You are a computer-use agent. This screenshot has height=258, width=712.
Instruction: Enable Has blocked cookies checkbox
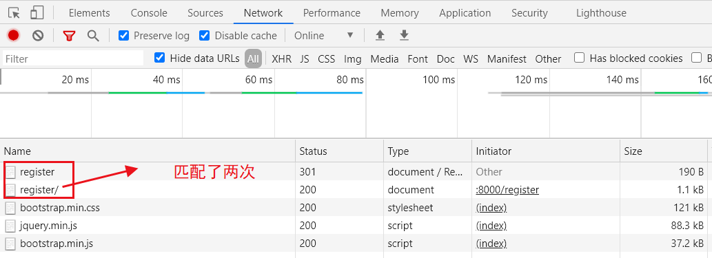click(579, 58)
